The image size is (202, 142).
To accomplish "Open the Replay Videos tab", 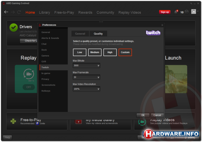I will pos(130,12).
